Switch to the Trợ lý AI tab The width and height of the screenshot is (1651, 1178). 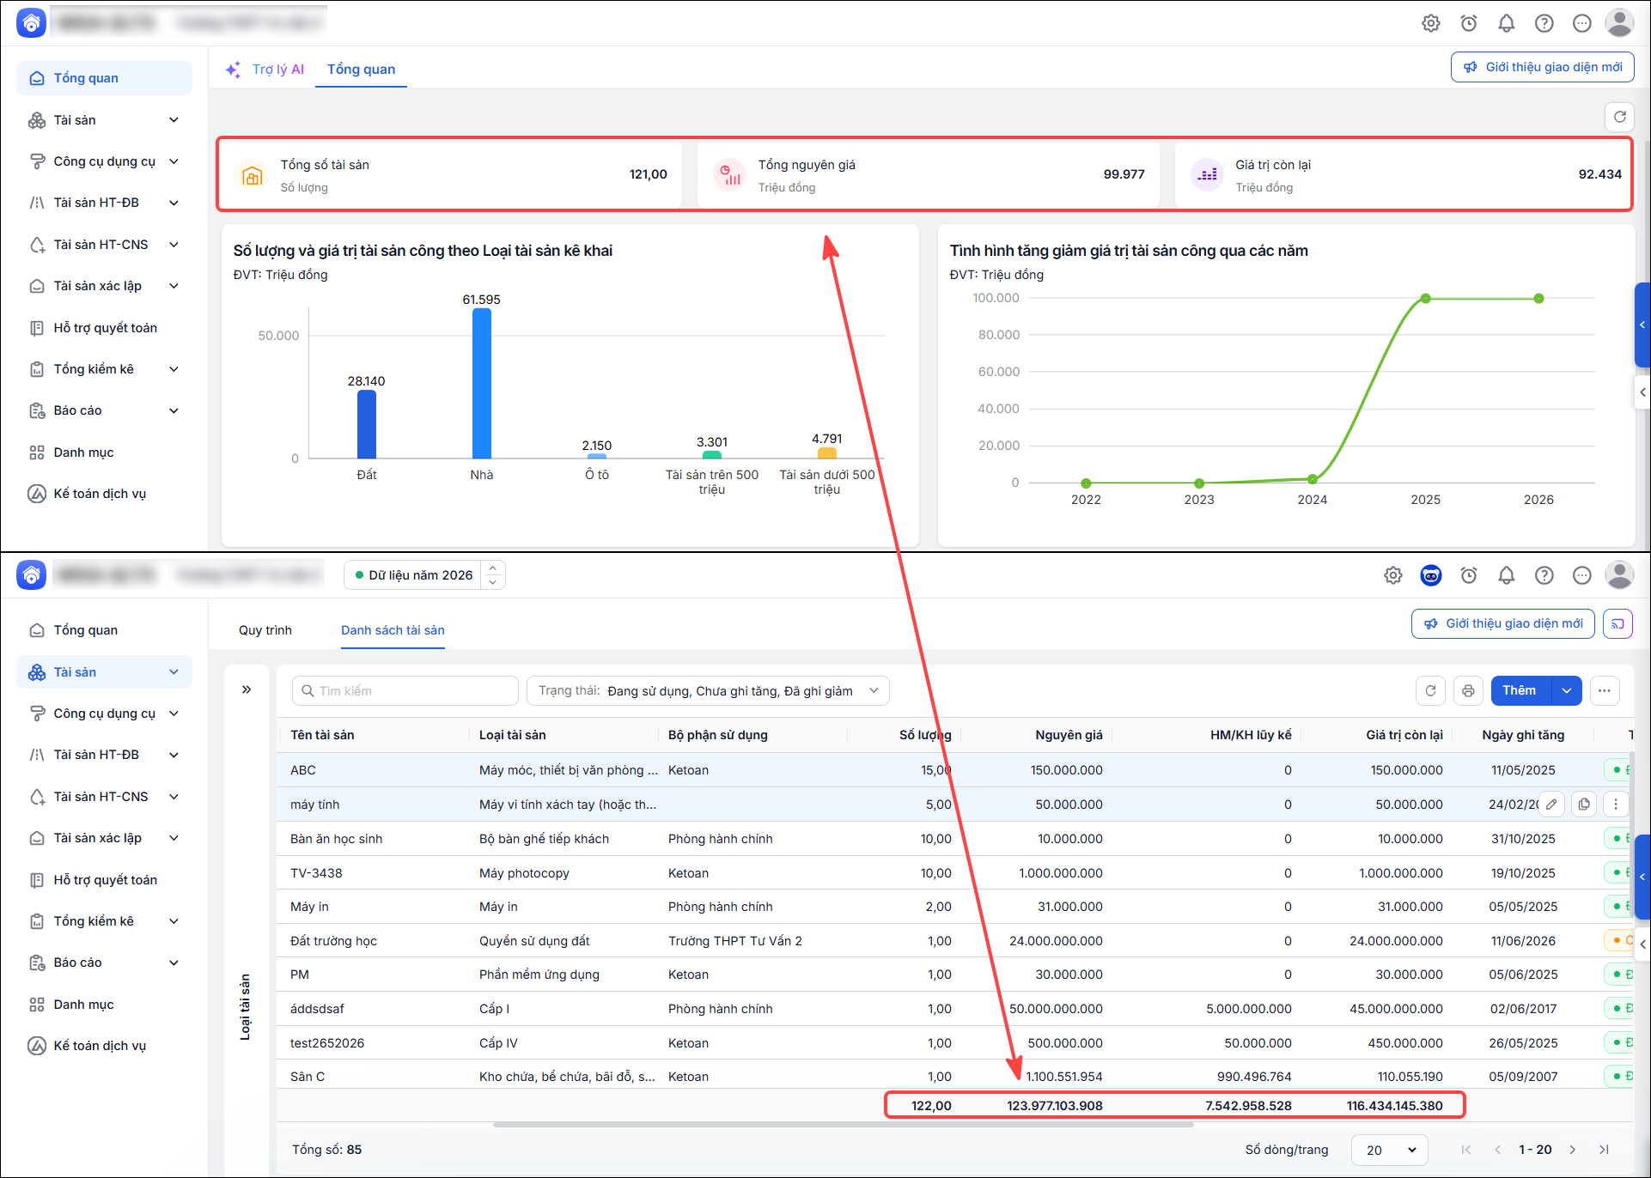click(x=265, y=70)
